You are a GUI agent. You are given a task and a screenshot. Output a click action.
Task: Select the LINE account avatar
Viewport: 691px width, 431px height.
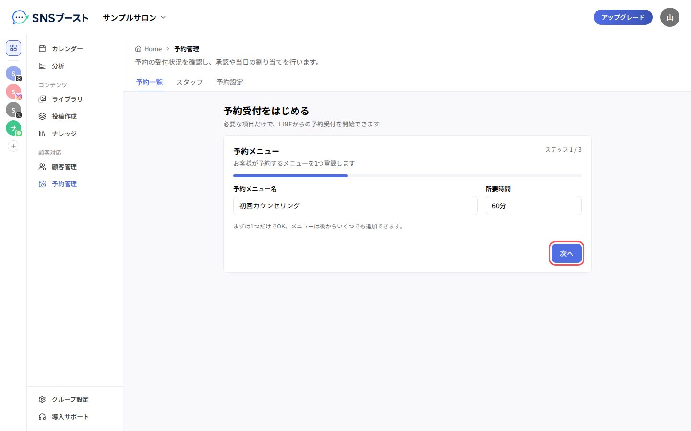13,128
